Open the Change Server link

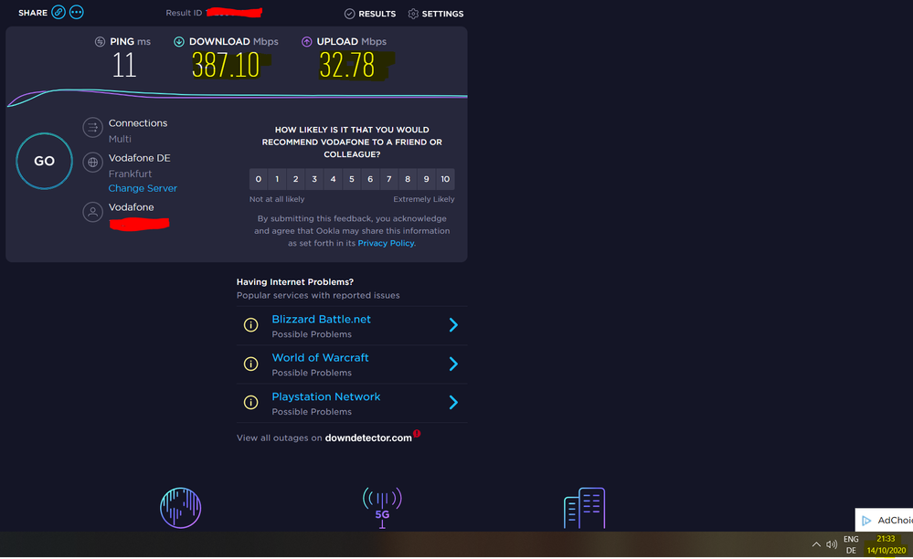click(x=143, y=188)
